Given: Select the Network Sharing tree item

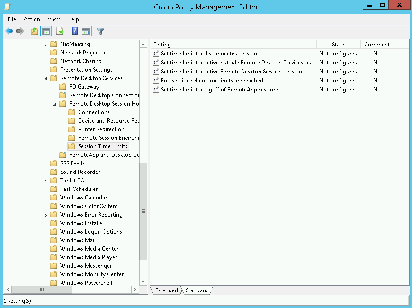Looking at the screenshot, I should pos(81,61).
